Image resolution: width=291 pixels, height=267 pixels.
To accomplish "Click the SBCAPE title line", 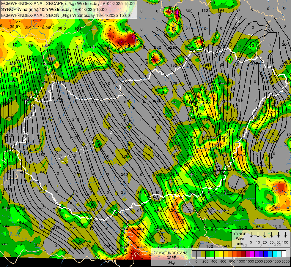I will point(68,4).
